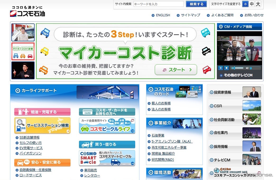Open 採用情報 sidebar item
This screenshot has width=276, height=180.
coord(235,146)
